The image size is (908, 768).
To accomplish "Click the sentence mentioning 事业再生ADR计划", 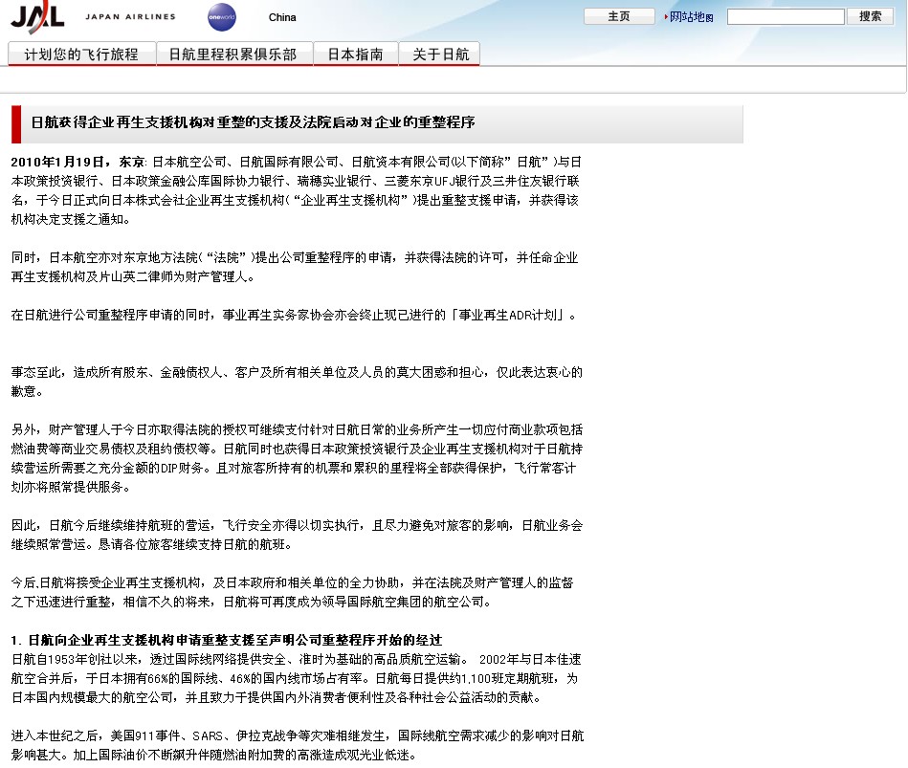I will coord(294,315).
